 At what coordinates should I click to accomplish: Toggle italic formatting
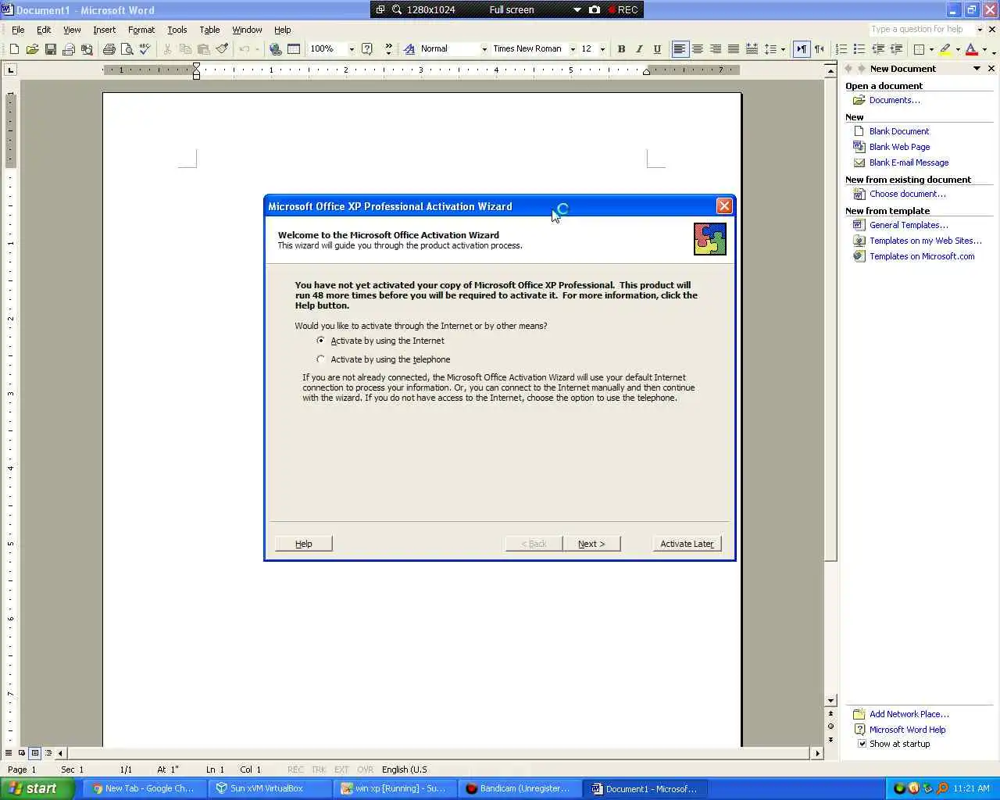coord(639,48)
